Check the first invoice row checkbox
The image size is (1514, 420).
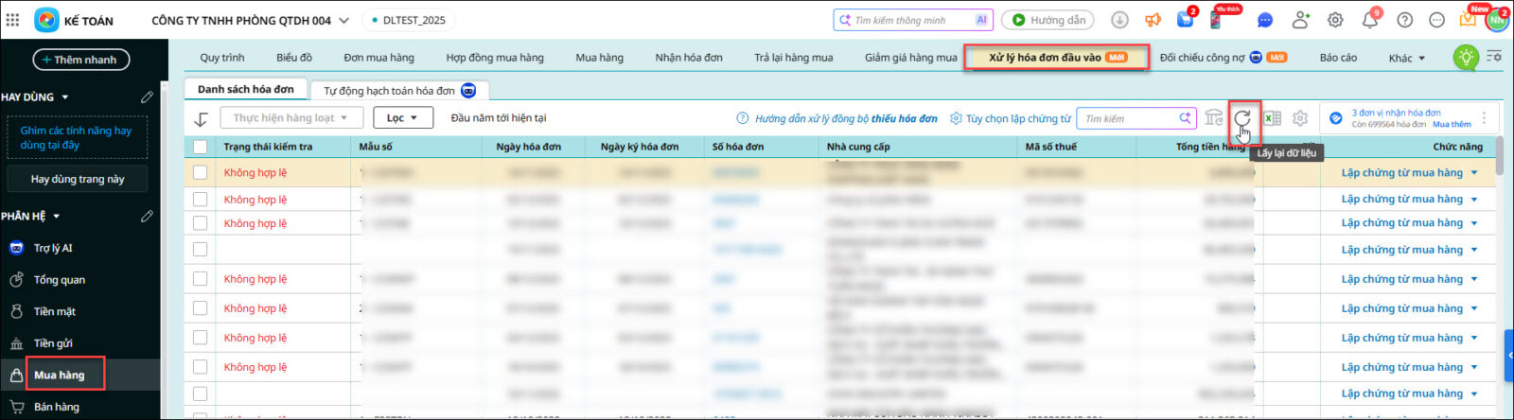click(x=200, y=172)
